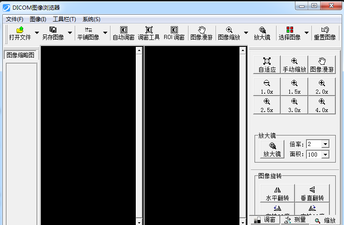Activate 自动调窗 auto window tool

pos(123,33)
